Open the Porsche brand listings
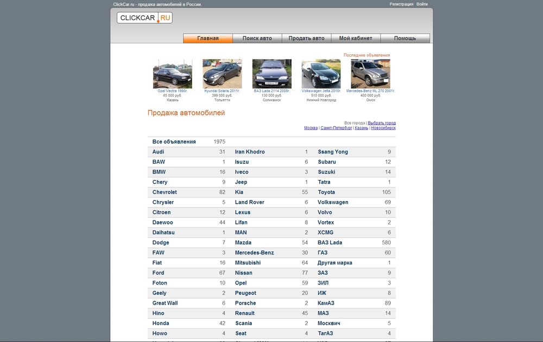 click(245, 303)
